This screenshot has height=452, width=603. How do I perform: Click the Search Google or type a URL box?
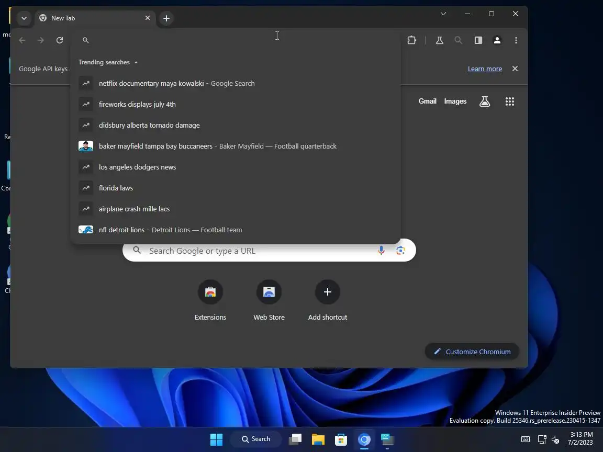click(x=269, y=250)
